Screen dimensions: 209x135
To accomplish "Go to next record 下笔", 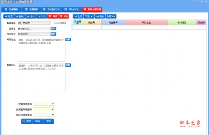I will (89, 16).
